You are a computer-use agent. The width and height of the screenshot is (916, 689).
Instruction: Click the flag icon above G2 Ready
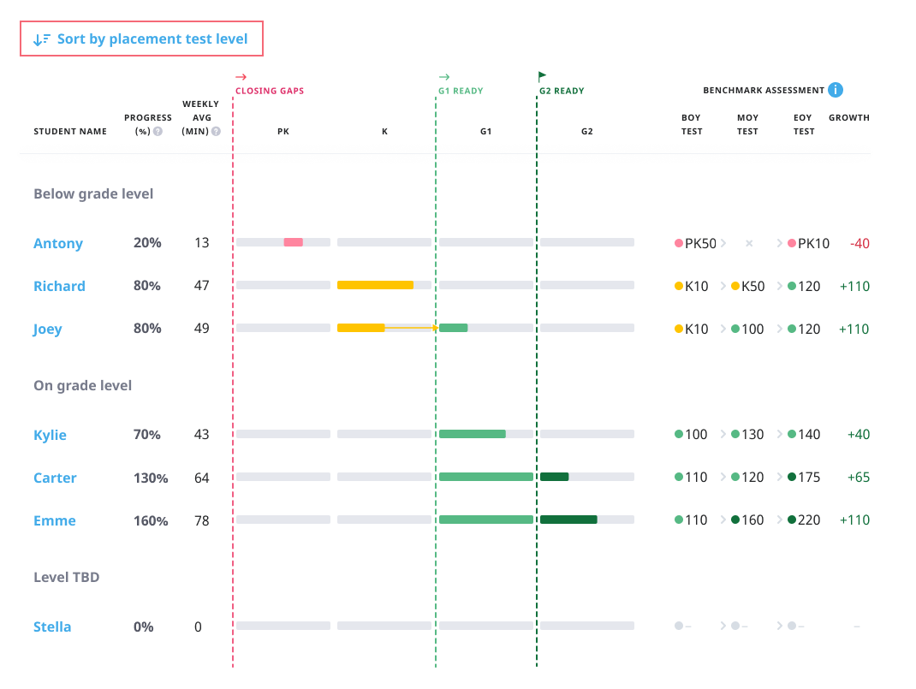(543, 77)
